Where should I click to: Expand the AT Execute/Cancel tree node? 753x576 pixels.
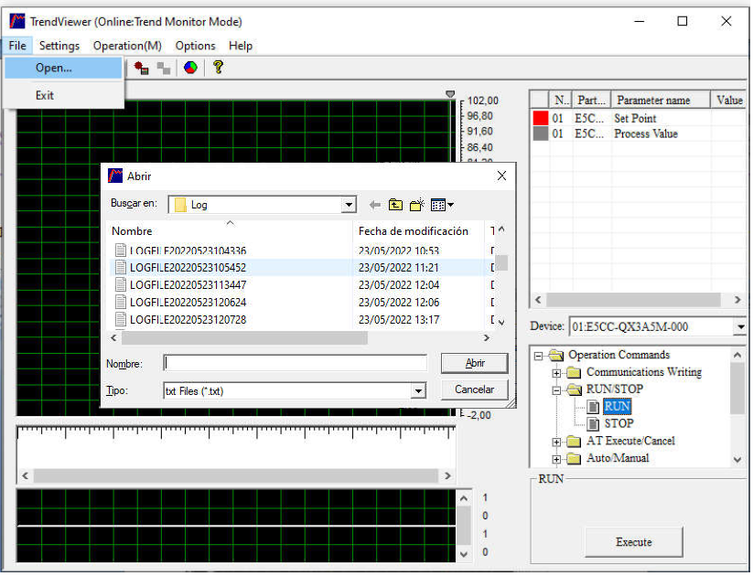556,443
